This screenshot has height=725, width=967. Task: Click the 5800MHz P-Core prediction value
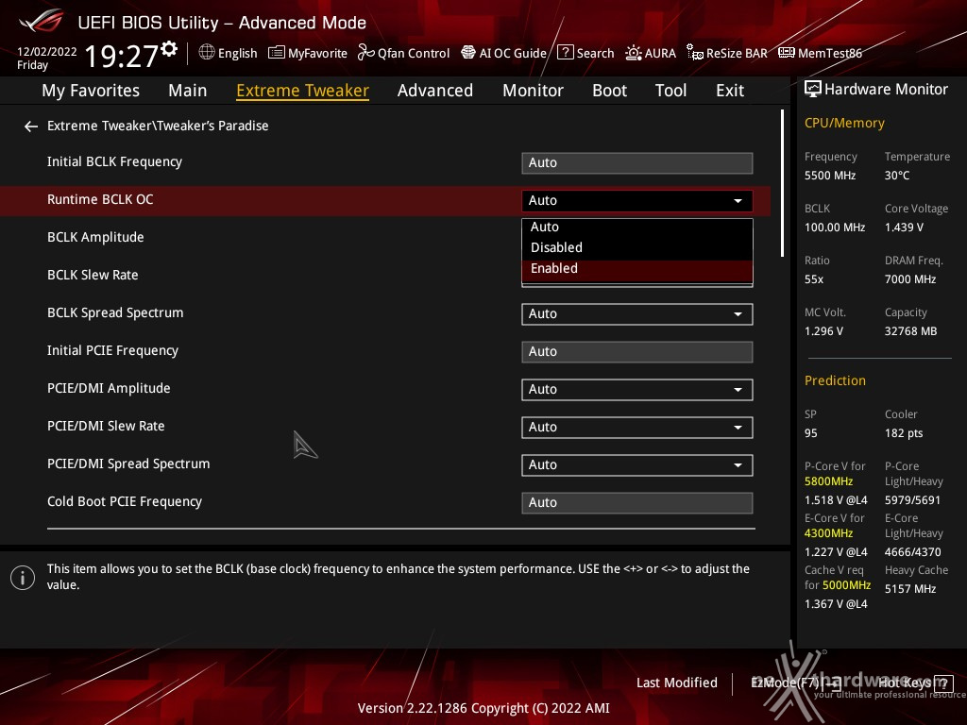click(x=828, y=481)
